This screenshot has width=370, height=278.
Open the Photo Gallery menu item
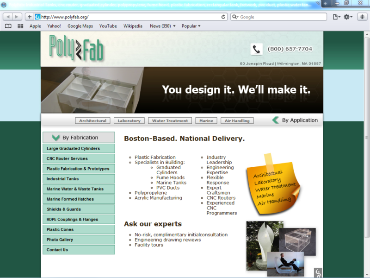tap(79, 240)
